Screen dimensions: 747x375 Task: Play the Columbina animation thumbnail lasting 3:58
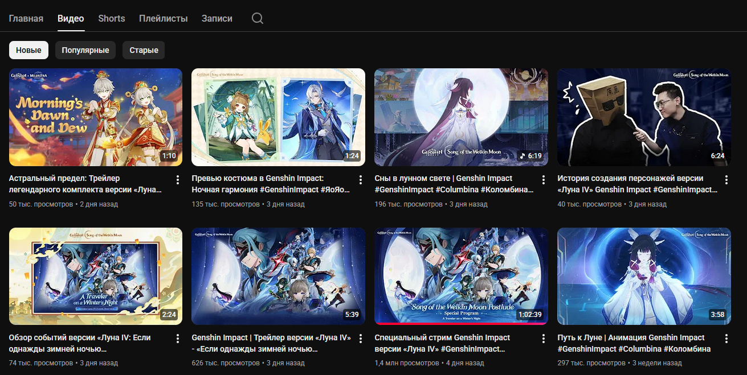[x=644, y=276]
